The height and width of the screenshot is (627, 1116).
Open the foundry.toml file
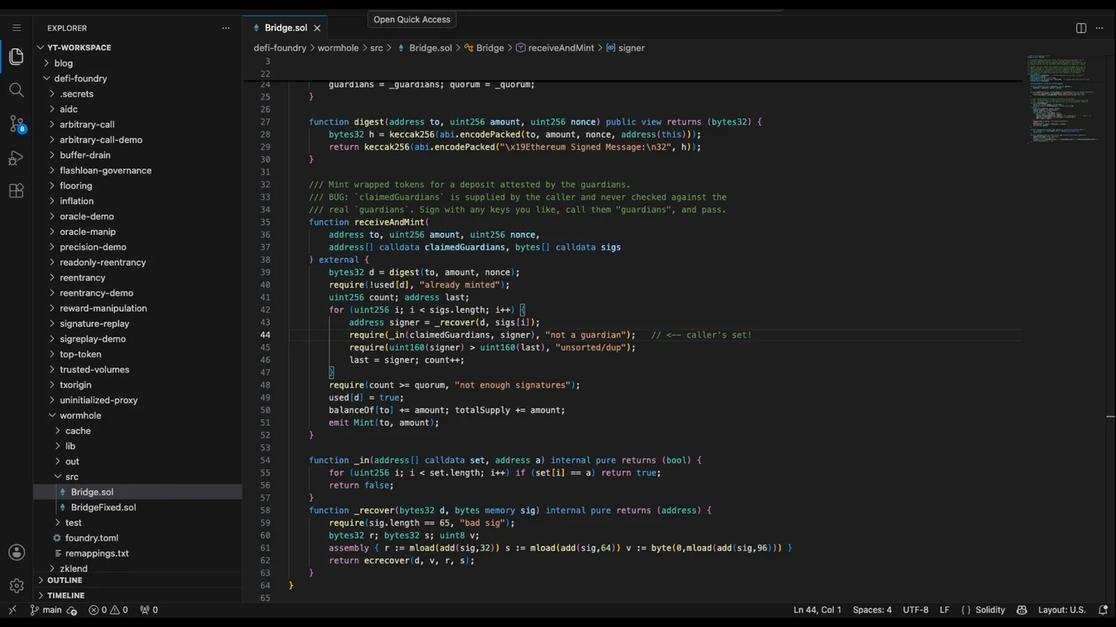coord(91,538)
